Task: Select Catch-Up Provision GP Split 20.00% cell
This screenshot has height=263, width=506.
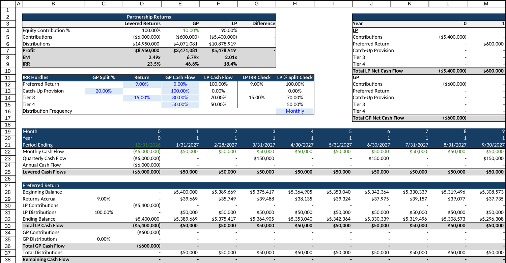Action: (104, 91)
